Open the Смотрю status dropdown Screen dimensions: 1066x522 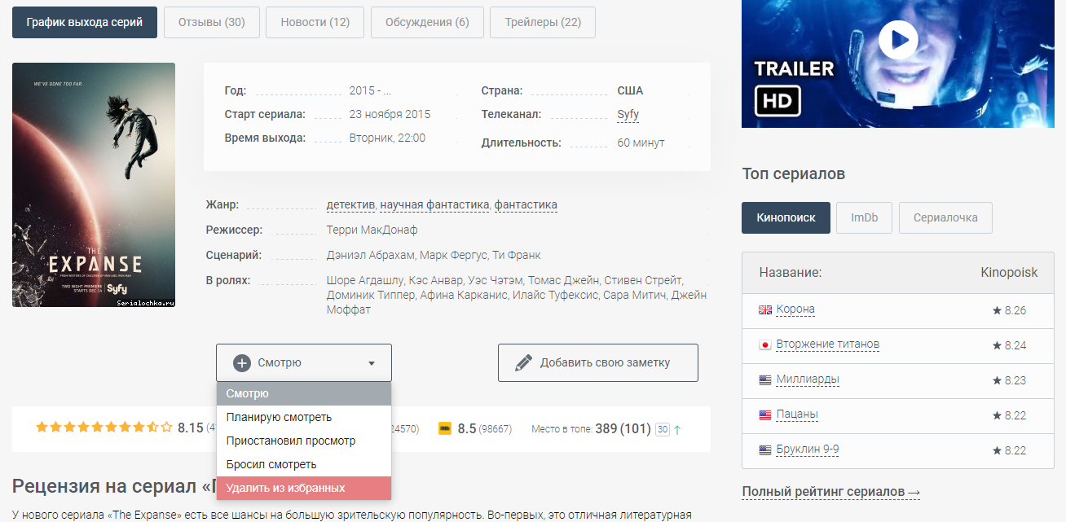tap(304, 363)
